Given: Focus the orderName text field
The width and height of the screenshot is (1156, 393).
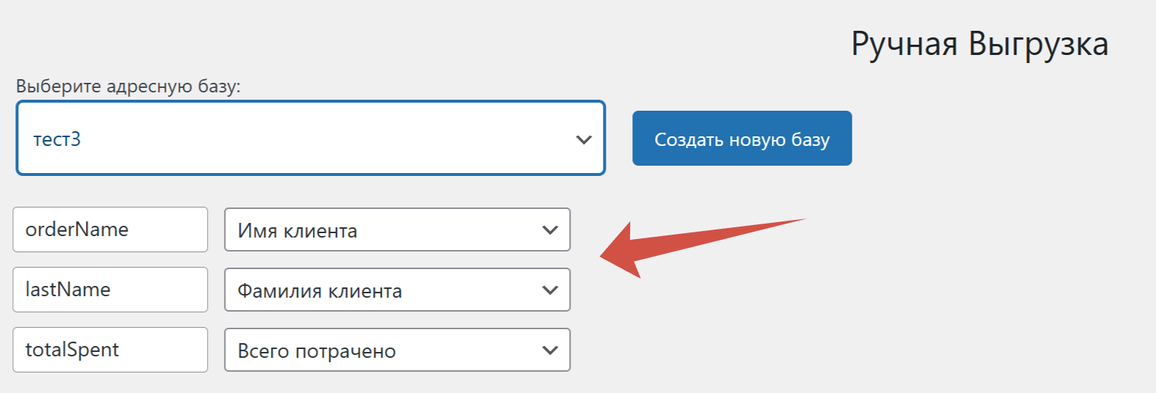Looking at the screenshot, I should pyautogui.click(x=110, y=229).
